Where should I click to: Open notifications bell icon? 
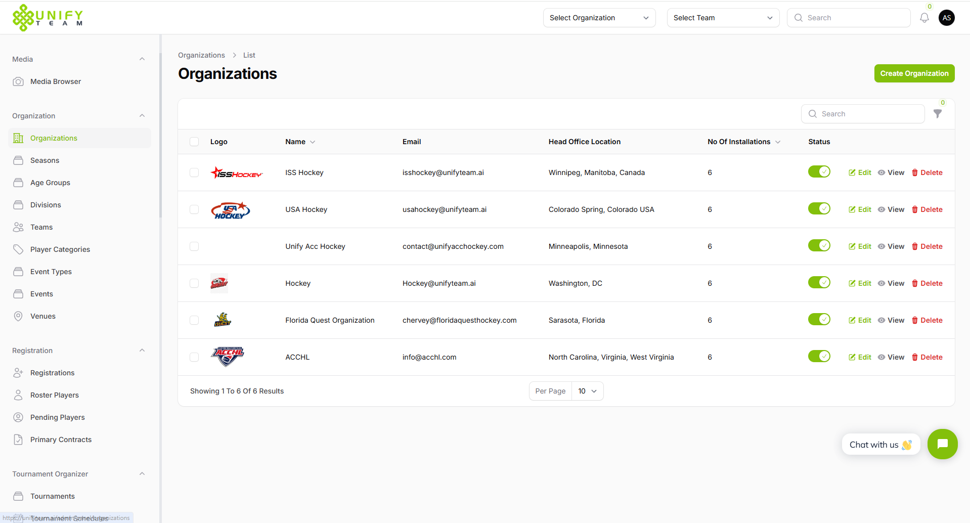tap(924, 18)
